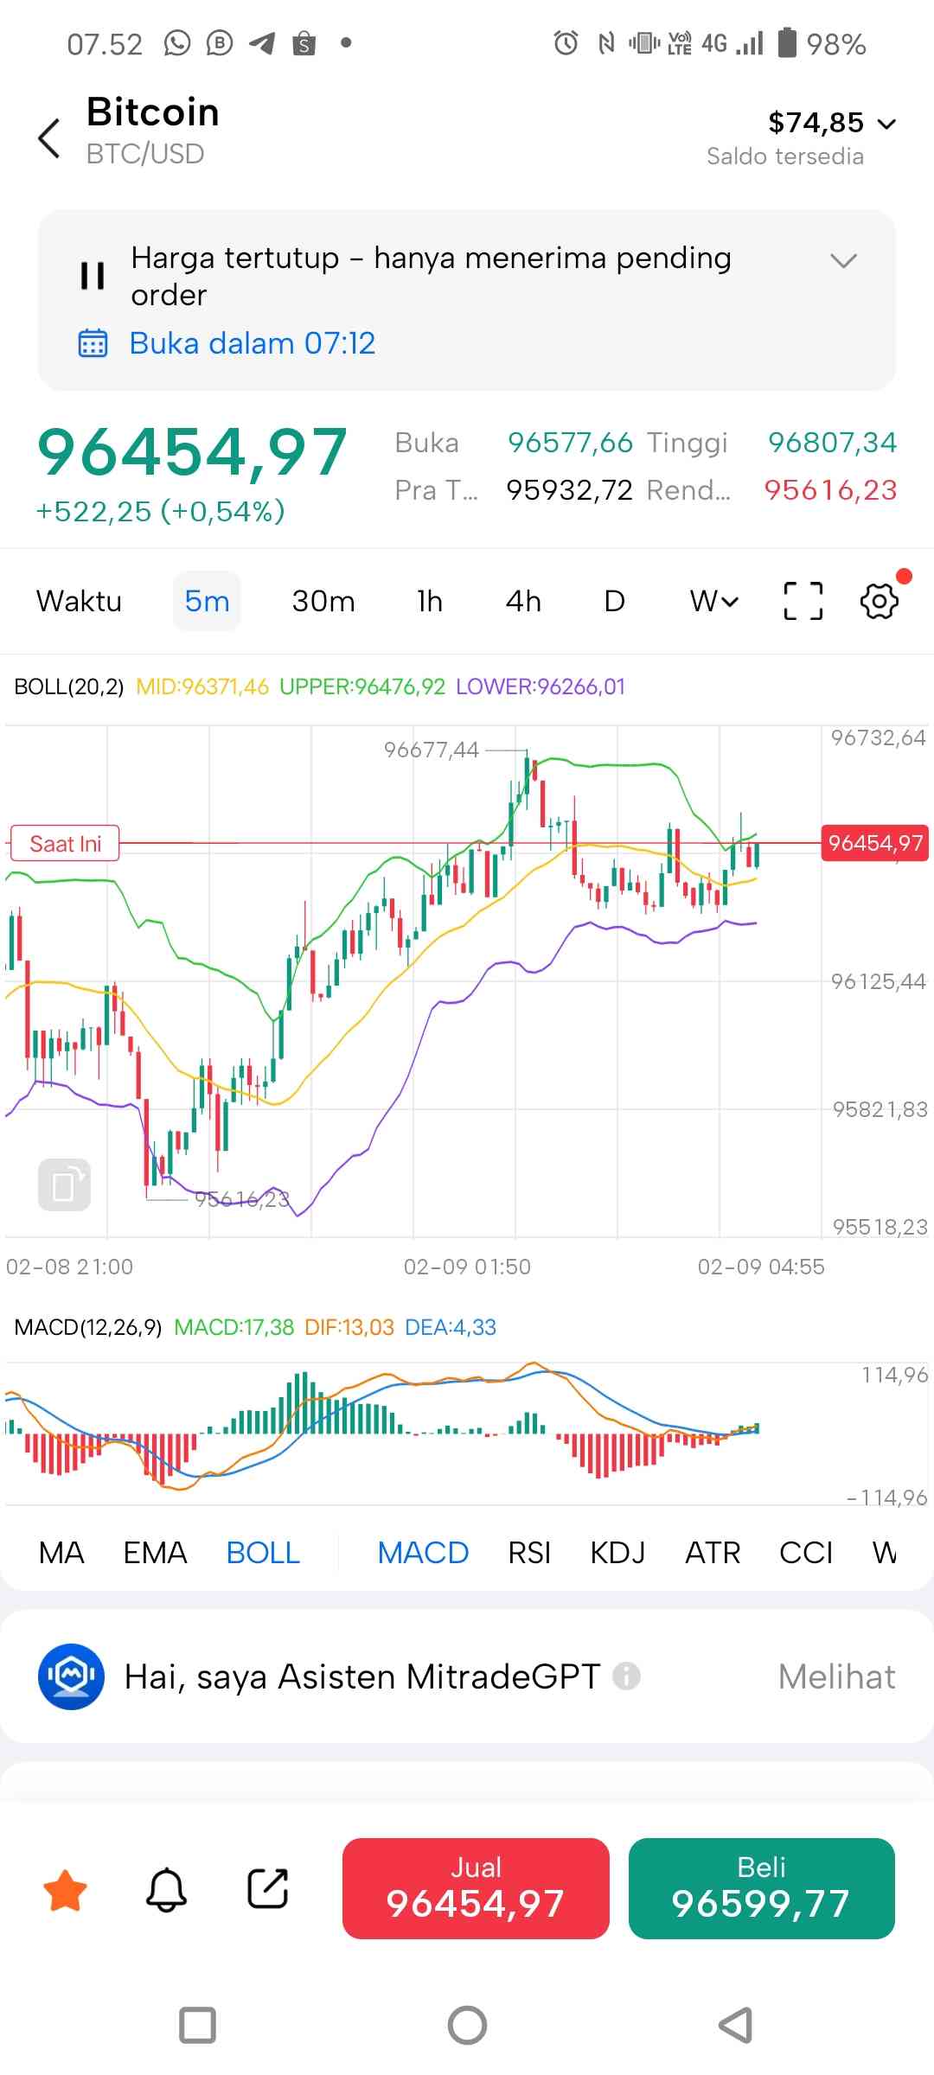934x2075 pixels.
Task: Tap the Telegram status bar icon
Action: click(x=261, y=42)
